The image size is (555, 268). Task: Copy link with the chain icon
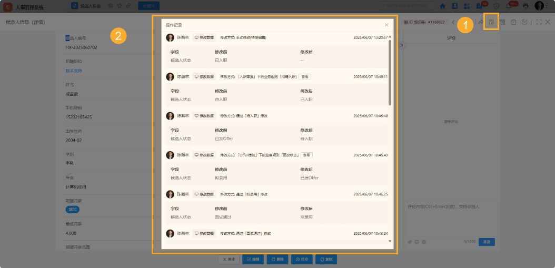coord(128,6)
